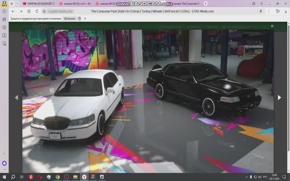Show the next gallery image
290x181 pixels.
(279, 98)
